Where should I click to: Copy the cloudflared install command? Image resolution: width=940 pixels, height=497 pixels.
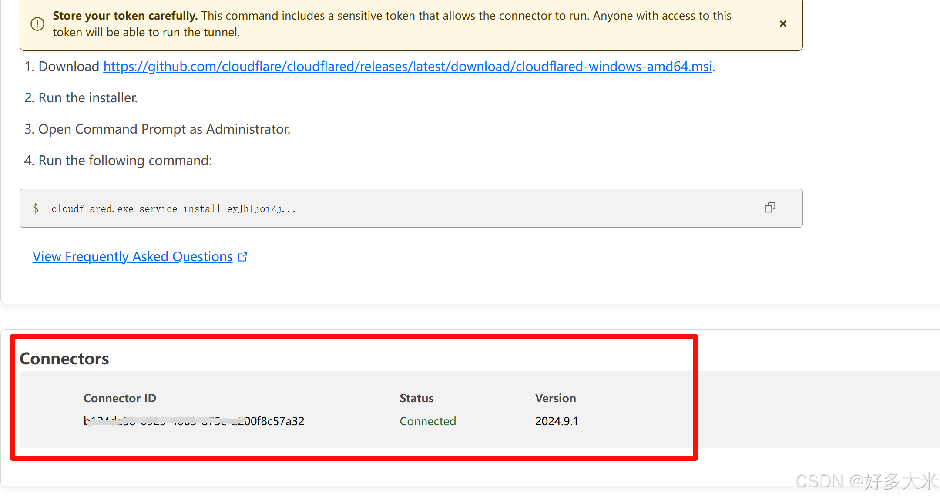pyautogui.click(x=770, y=208)
